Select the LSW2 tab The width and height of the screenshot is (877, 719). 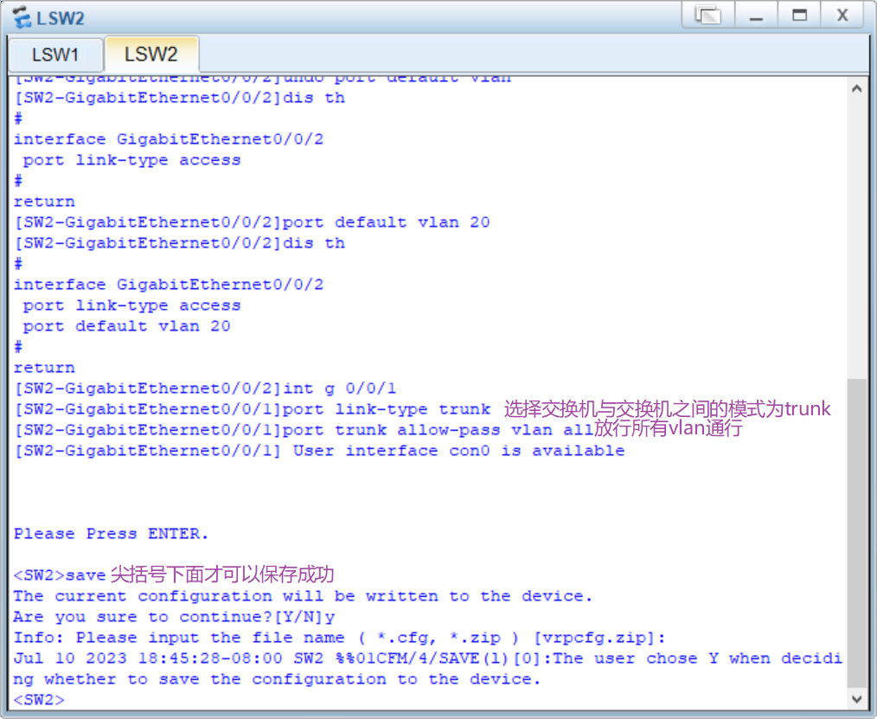pos(150,55)
